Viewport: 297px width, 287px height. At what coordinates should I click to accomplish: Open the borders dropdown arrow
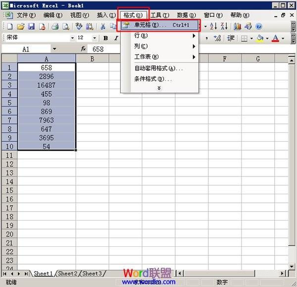point(251,39)
